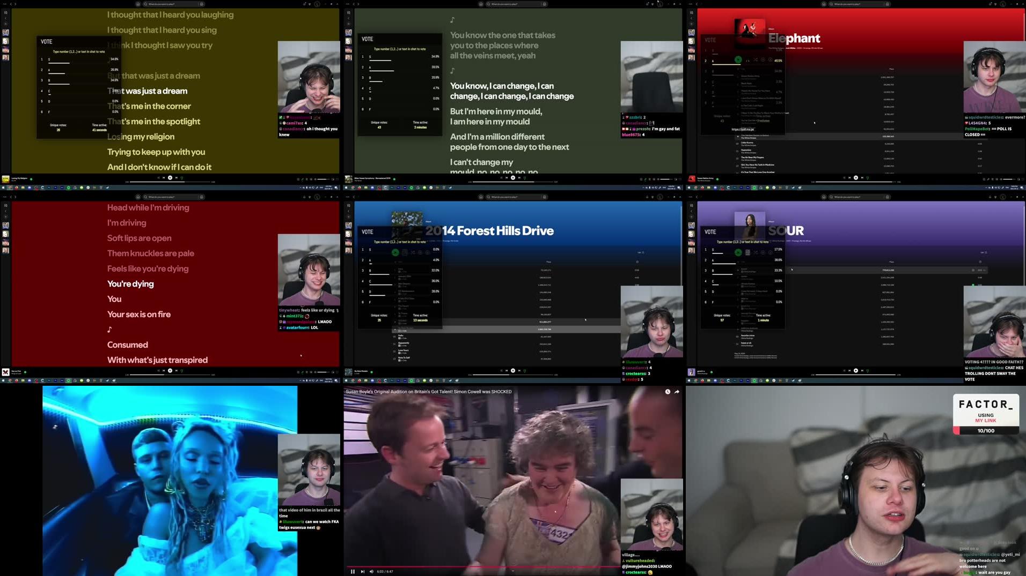The image size is (1026, 576).
Task: Jump to lyric "Your sex is on fire"
Action: [139, 315]
